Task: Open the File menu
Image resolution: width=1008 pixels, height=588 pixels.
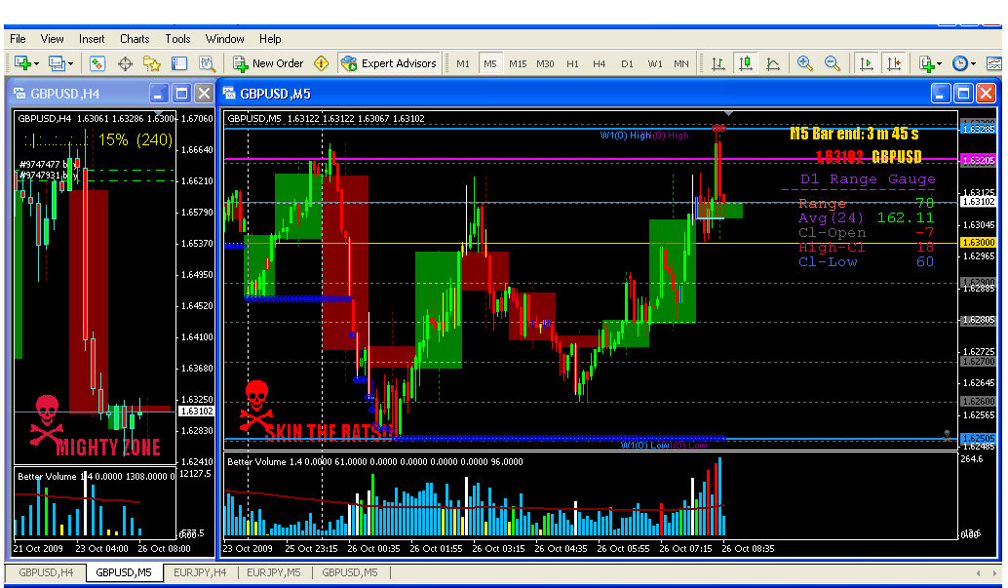Action: tap(18, 39)
